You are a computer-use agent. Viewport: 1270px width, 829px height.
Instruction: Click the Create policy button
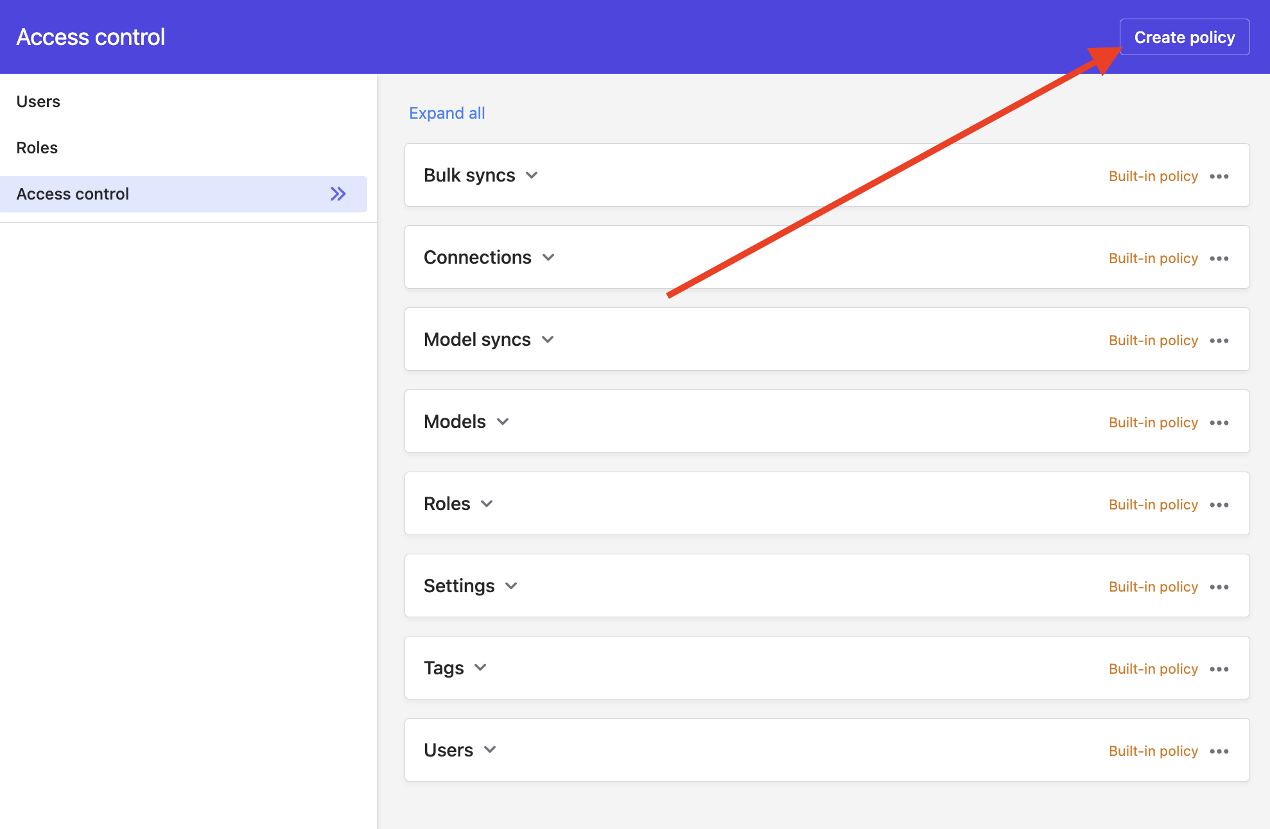pyautogui.click(x=1184, y=37)
